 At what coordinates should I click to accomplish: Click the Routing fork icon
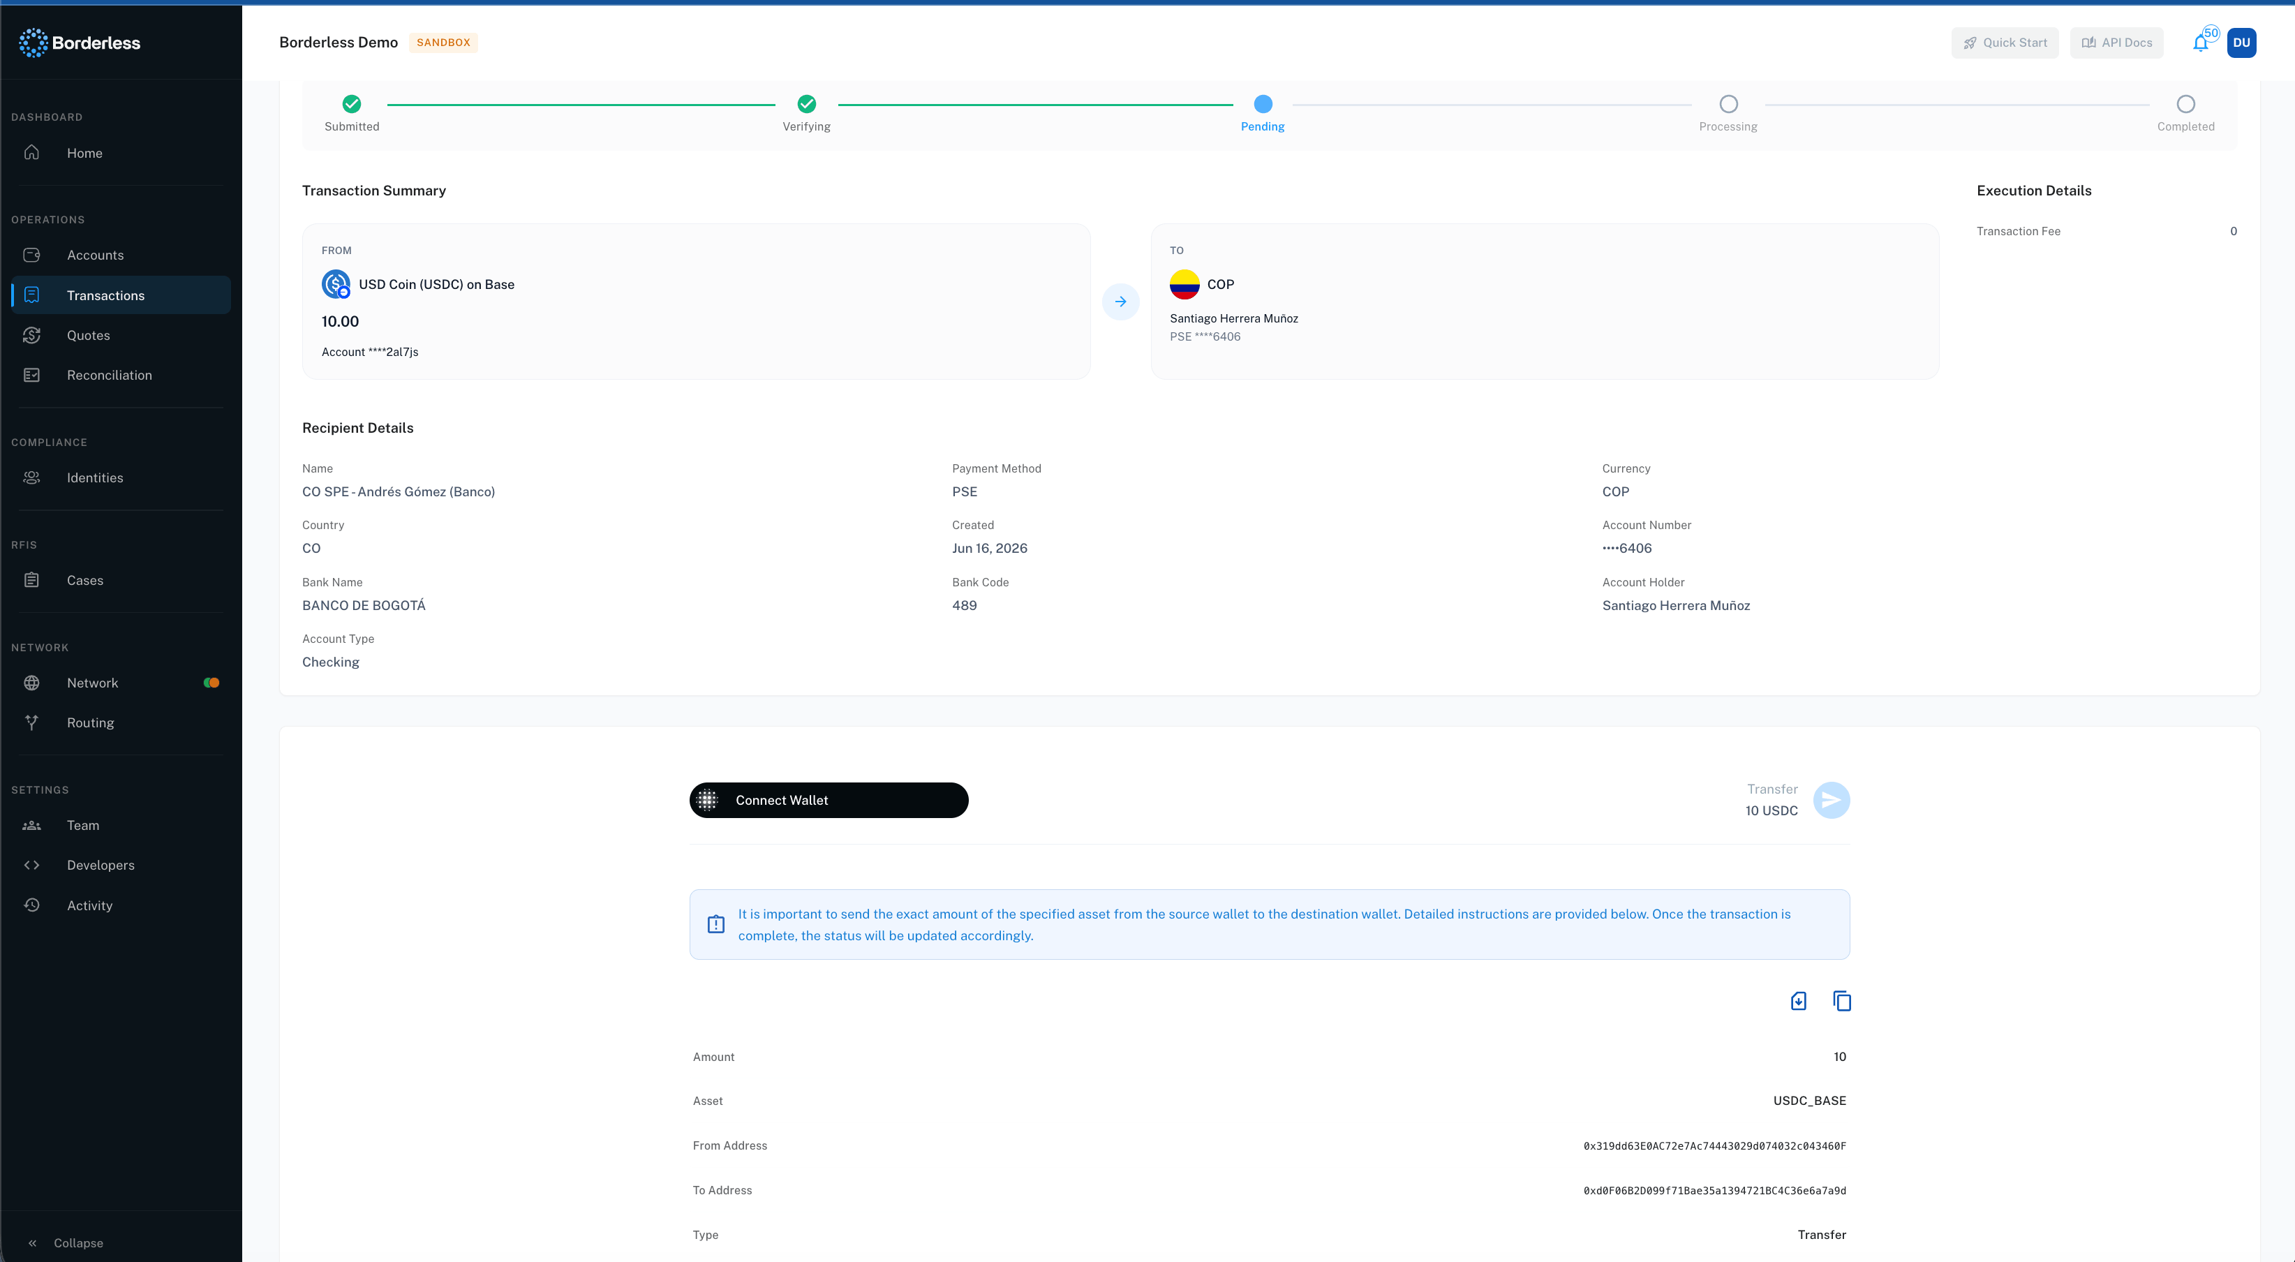(32, 723)
